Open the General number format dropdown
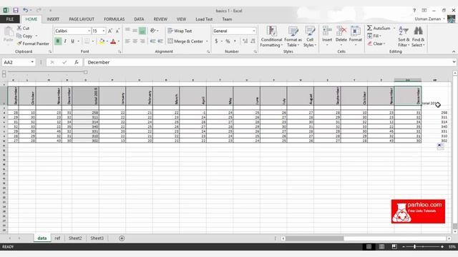 click(253, 31)
